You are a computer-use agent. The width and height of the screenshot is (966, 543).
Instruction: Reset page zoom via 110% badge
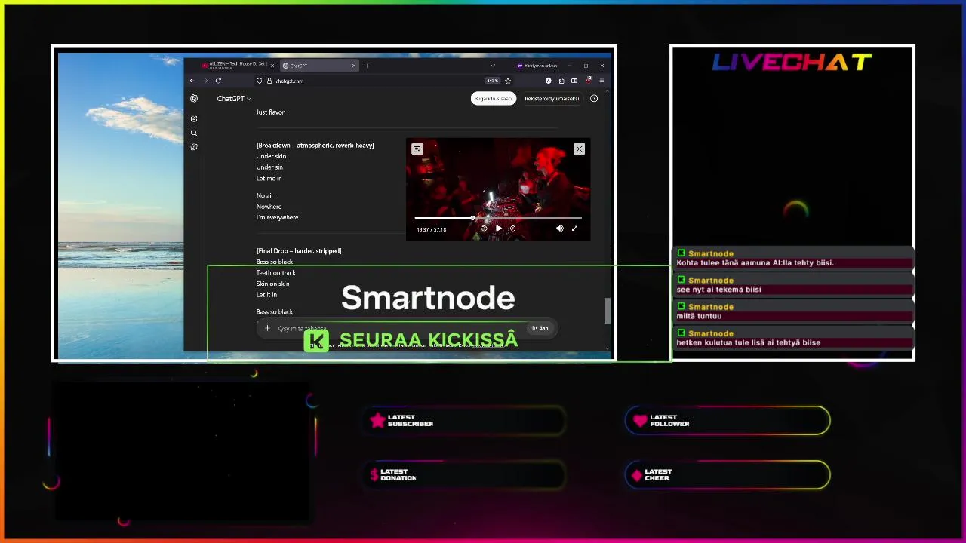click(492, 81)
